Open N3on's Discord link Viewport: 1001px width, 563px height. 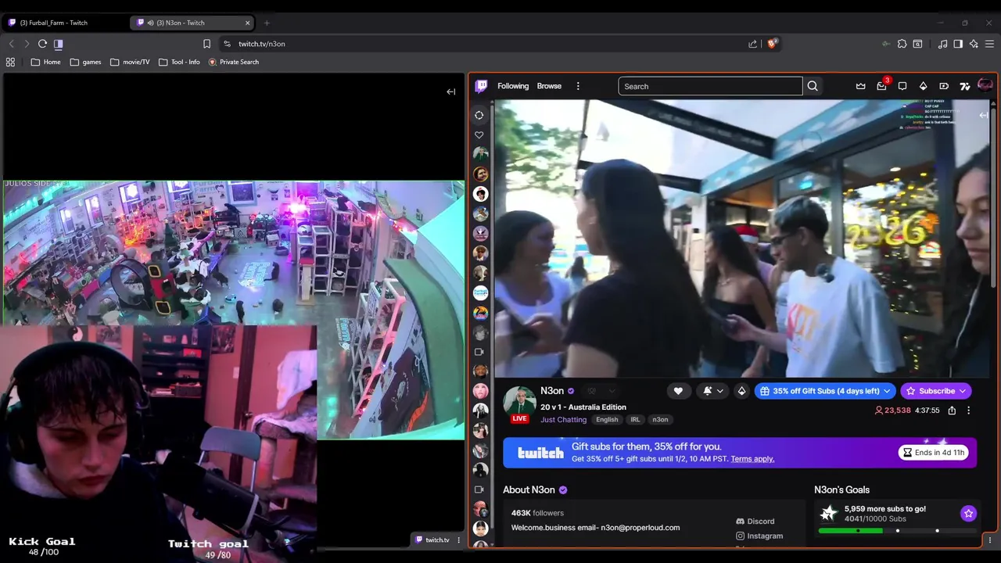tap(755, 522)
